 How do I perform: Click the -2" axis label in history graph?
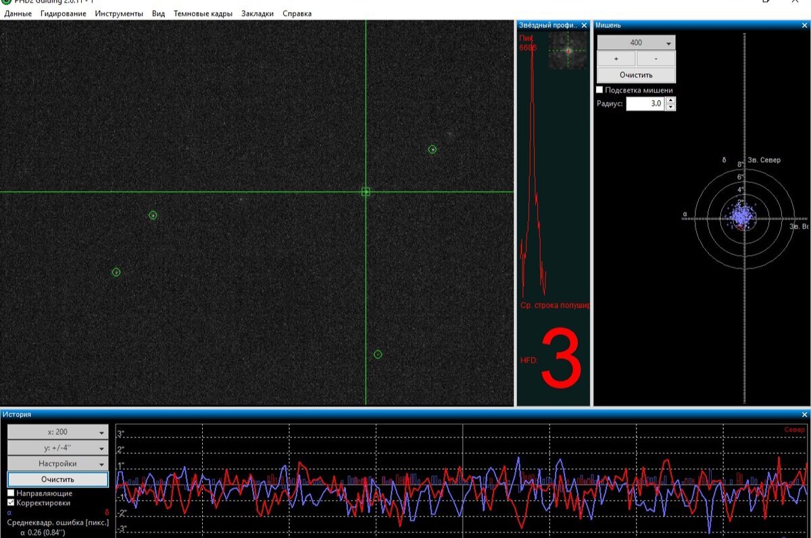pos(121,513)
